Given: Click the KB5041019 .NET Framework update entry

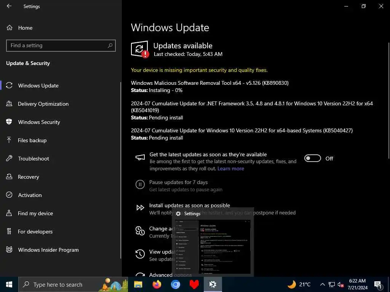Looking at the screenshot, I should [252, 111].
